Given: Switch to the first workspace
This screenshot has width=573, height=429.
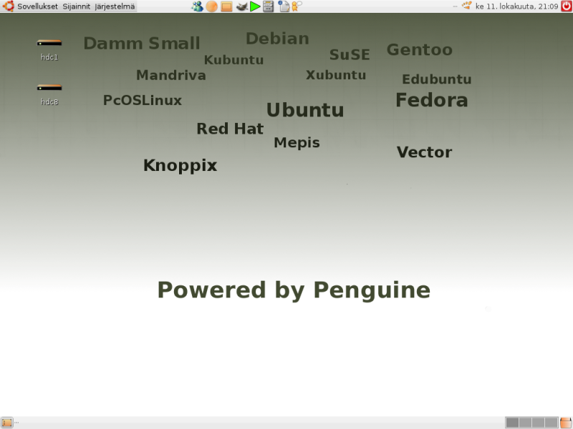Looking at the screenshot, I should coord(512,423).
